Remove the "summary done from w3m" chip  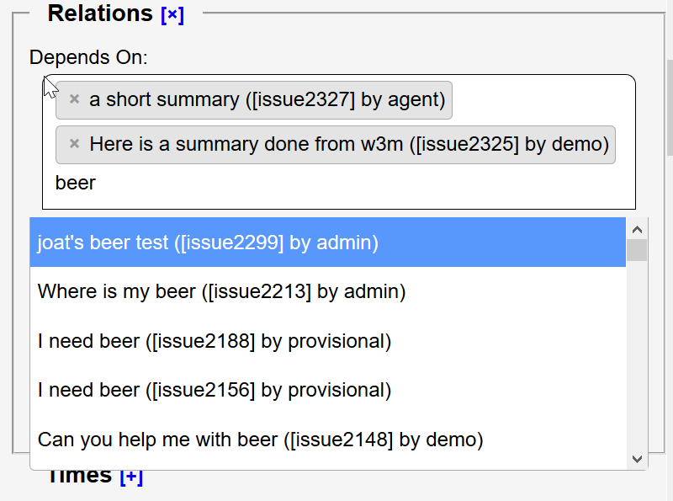point(74,144)
